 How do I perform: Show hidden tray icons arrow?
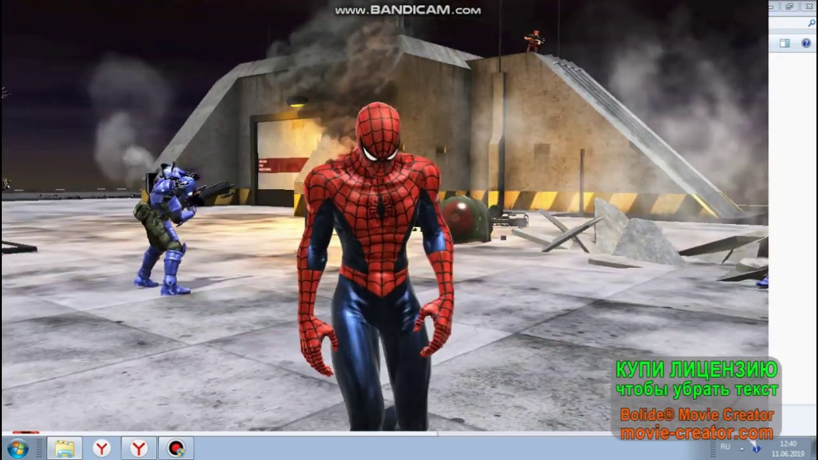click(741, 448)
